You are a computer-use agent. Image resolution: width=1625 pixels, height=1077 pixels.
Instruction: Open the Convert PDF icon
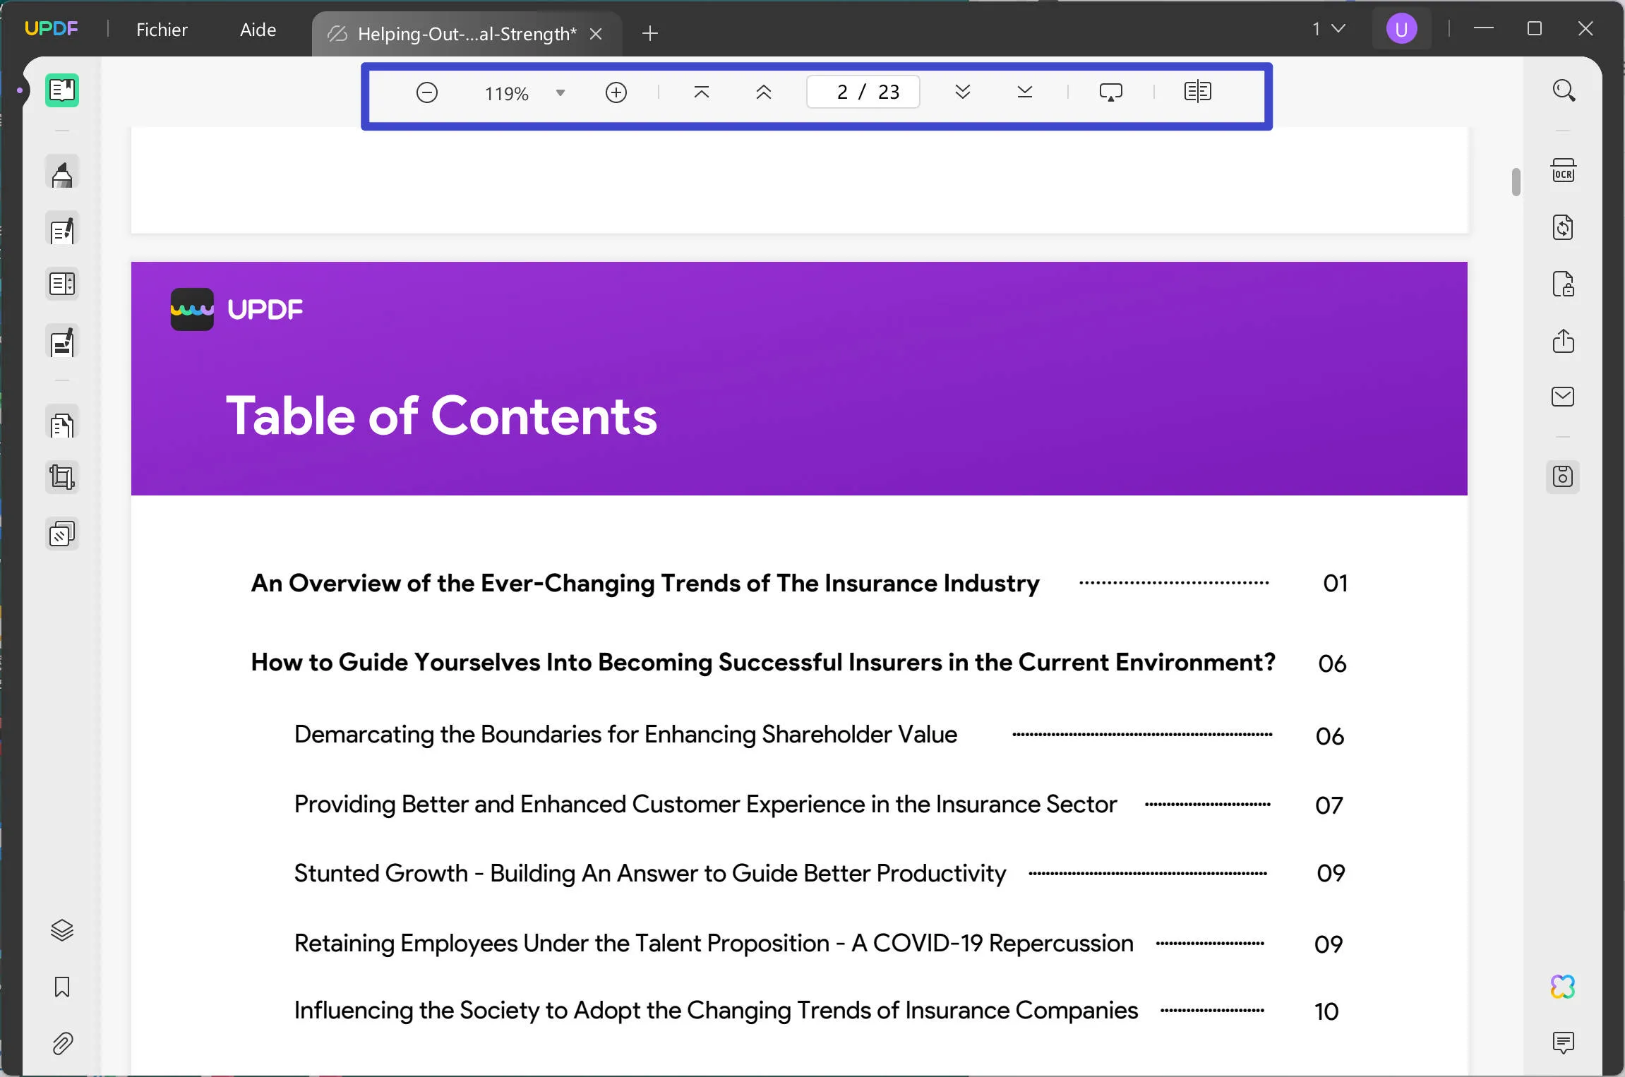(x=1563, y=228)
